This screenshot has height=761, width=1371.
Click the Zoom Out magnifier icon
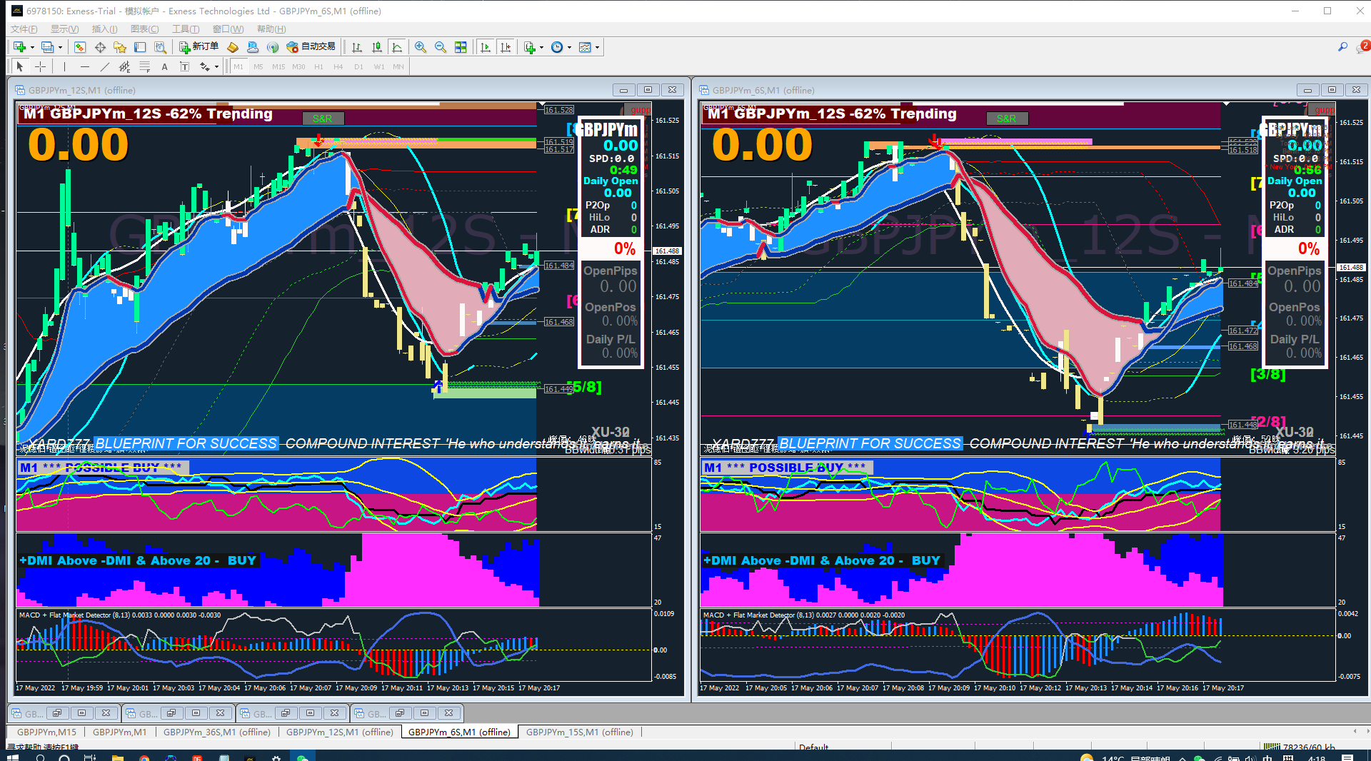[x=441, y=47]
